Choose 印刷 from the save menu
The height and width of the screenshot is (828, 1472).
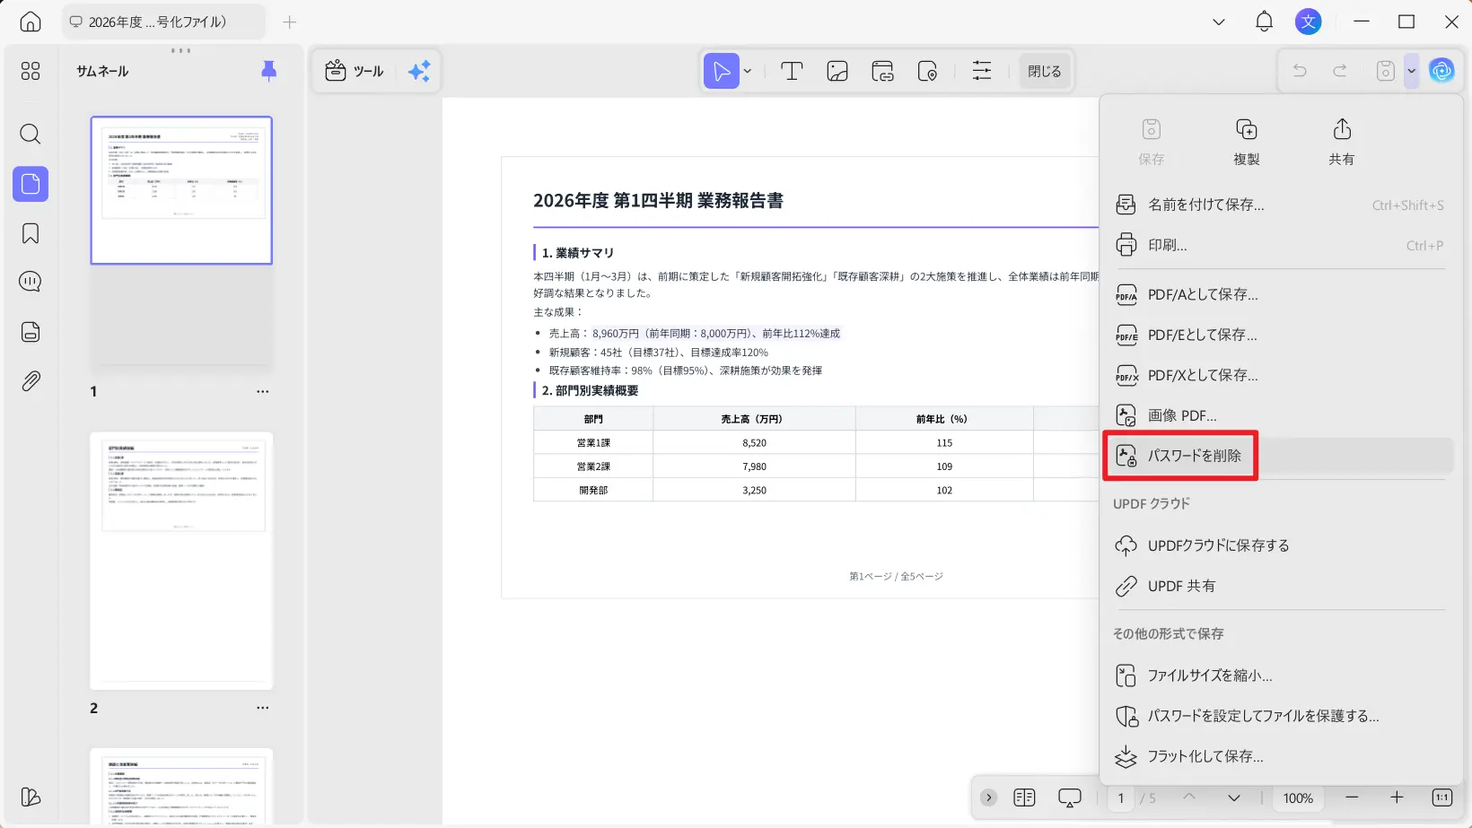point(1169,244)
